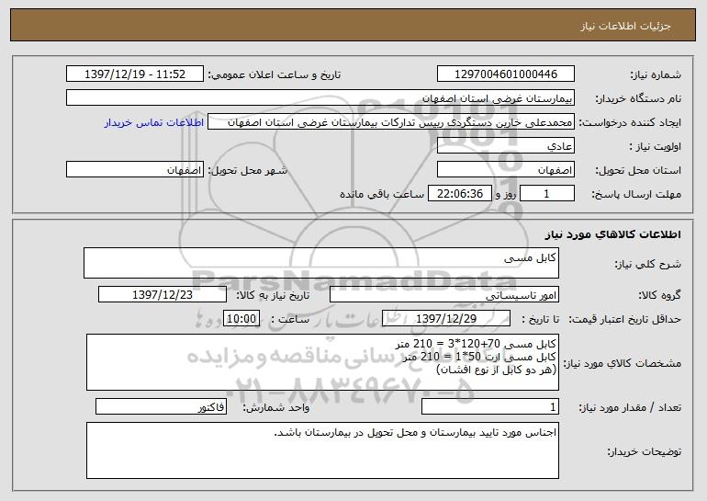Image resolution: width=707 pixels, height=501 pixels.
Task: Click the text ساعت باقی مانده
Action: pos(382,194)
